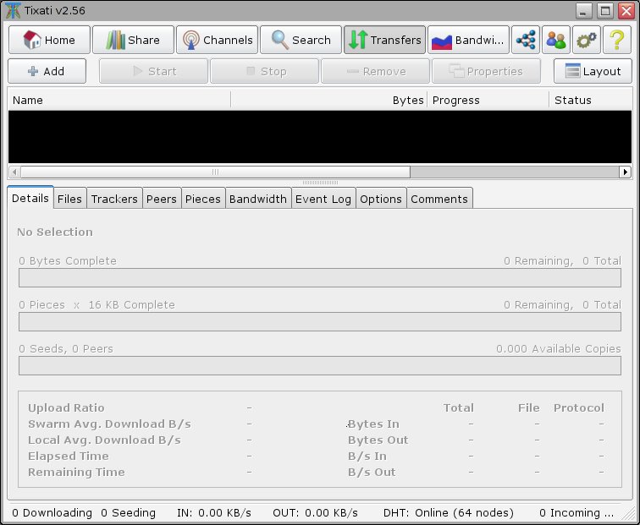Switch to the Pieces tab
This screenshot has height=525, width=640.
pos(203,199)
